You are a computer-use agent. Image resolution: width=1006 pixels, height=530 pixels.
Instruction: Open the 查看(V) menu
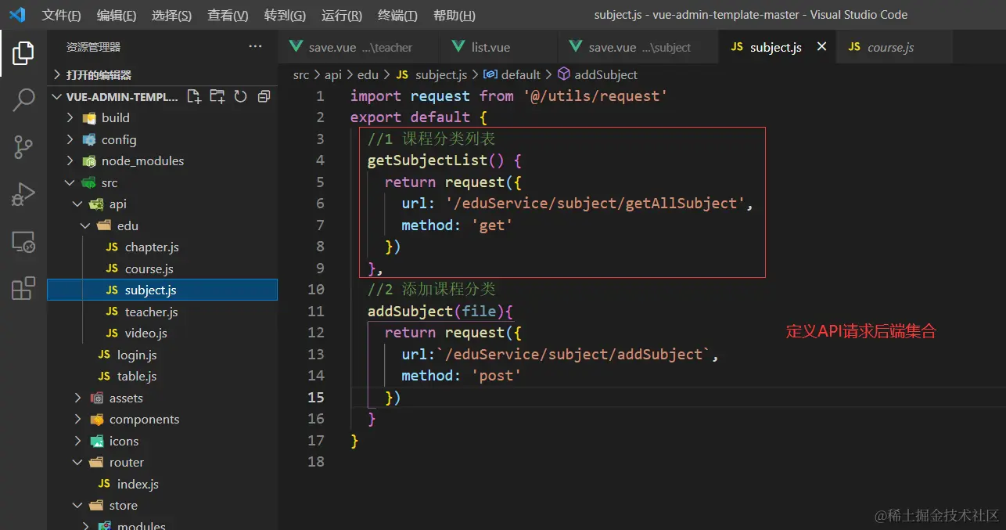228,16
